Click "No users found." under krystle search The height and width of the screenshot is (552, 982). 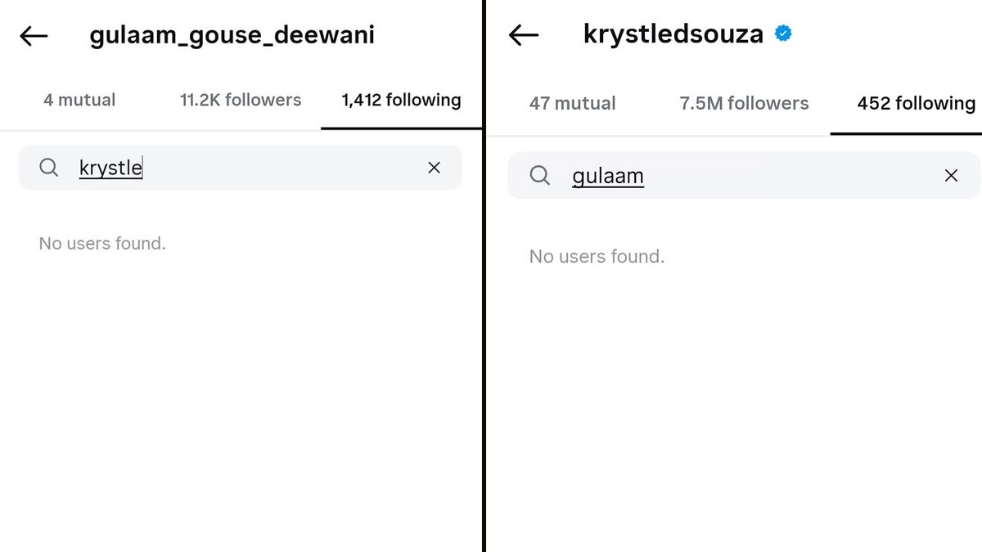102,243
